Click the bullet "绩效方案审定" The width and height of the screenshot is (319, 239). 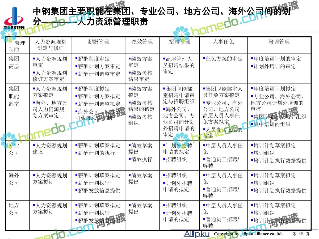140,62
